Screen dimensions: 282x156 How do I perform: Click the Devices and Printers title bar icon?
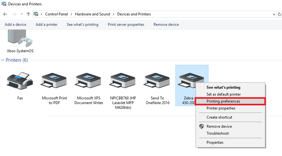[x=4, y=4]
